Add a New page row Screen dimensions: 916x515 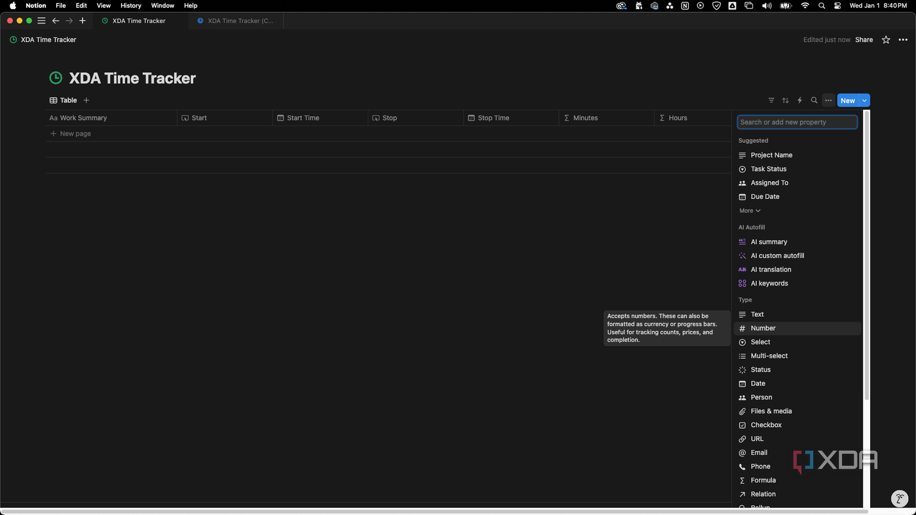[70, 134]
